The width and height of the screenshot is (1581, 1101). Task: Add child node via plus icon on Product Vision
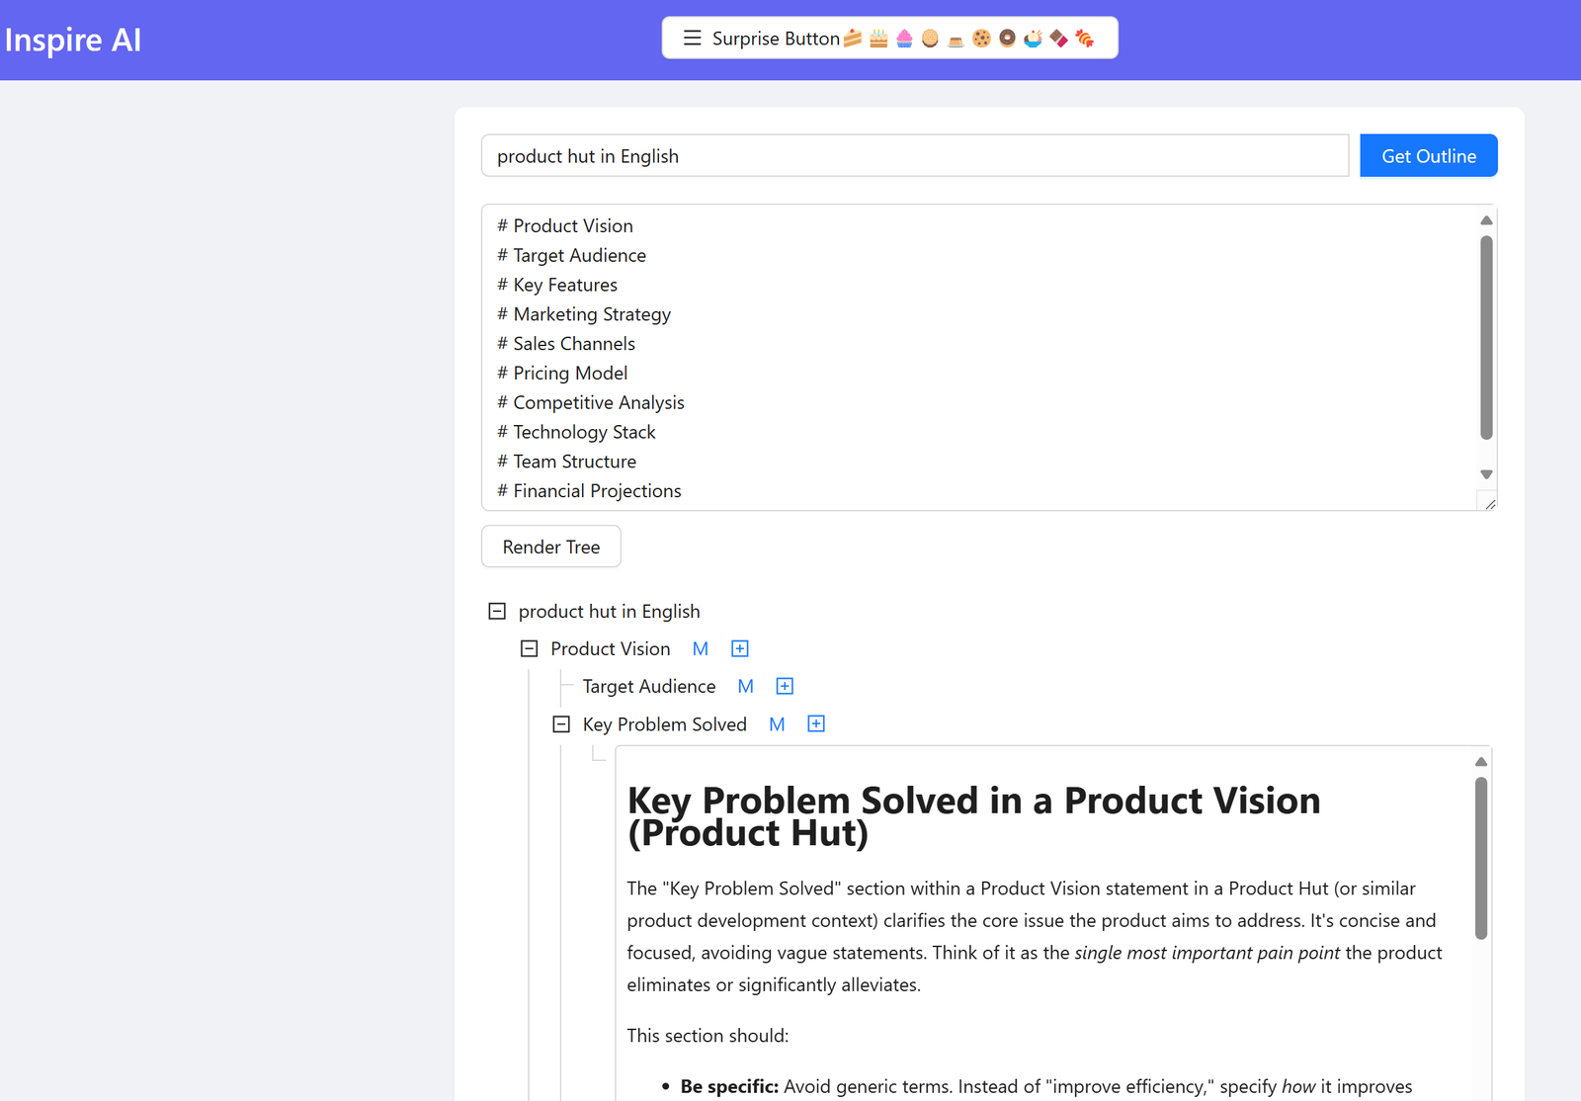click(740, 649)
